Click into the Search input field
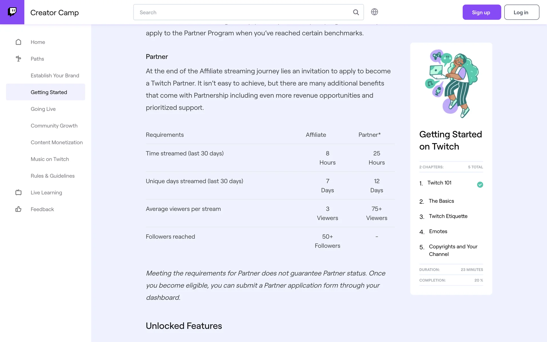 pos(242,12)
